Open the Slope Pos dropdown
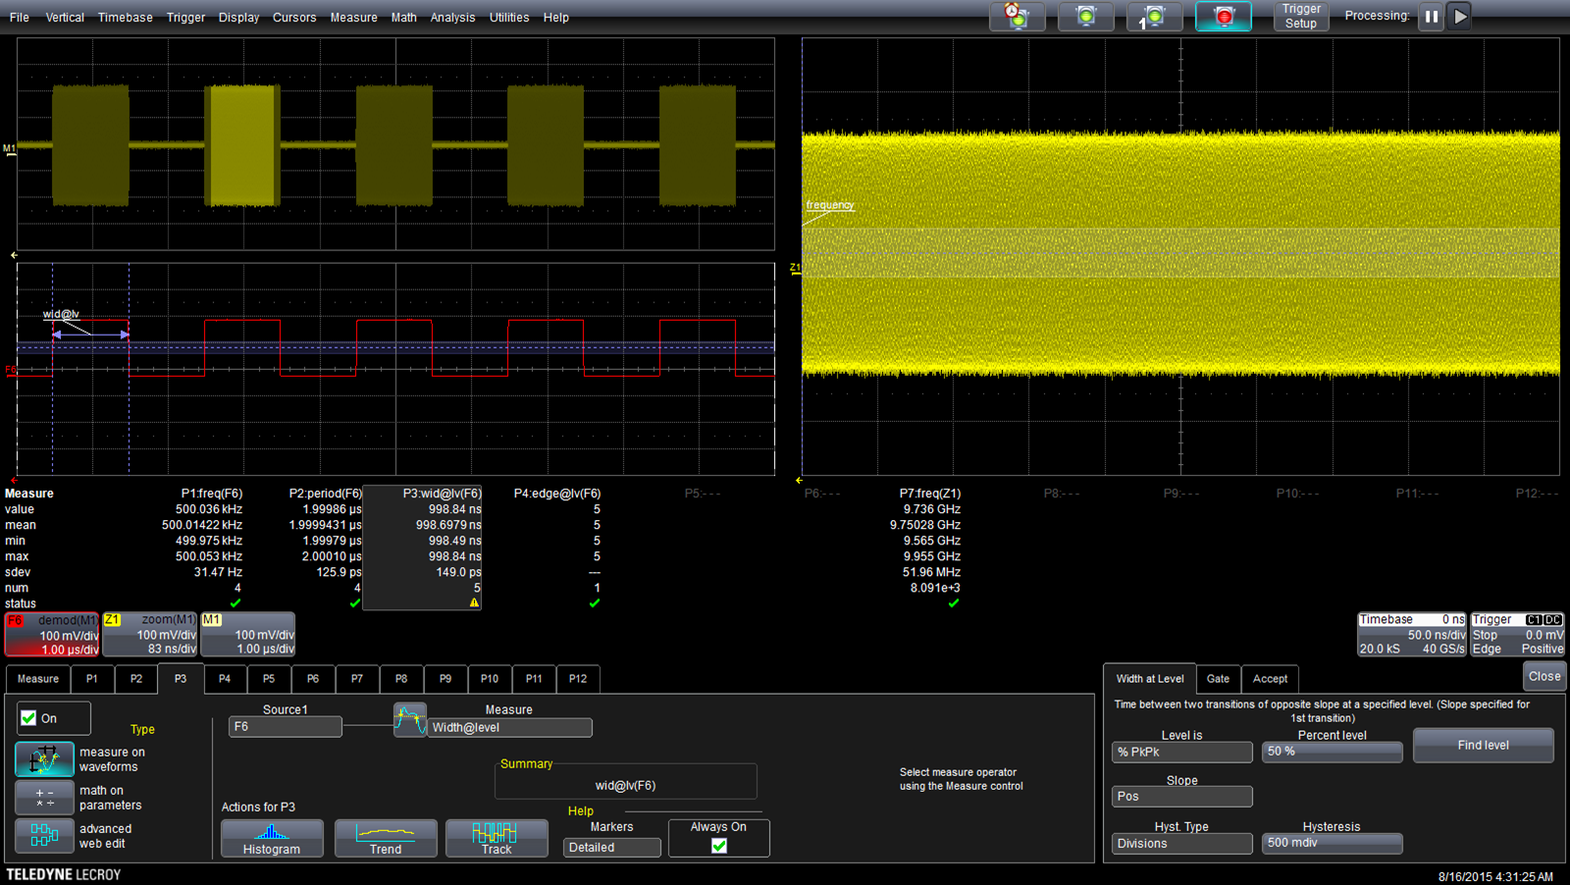The height and width of the screenshot is (885, 1570). [x=1182, y=797]
